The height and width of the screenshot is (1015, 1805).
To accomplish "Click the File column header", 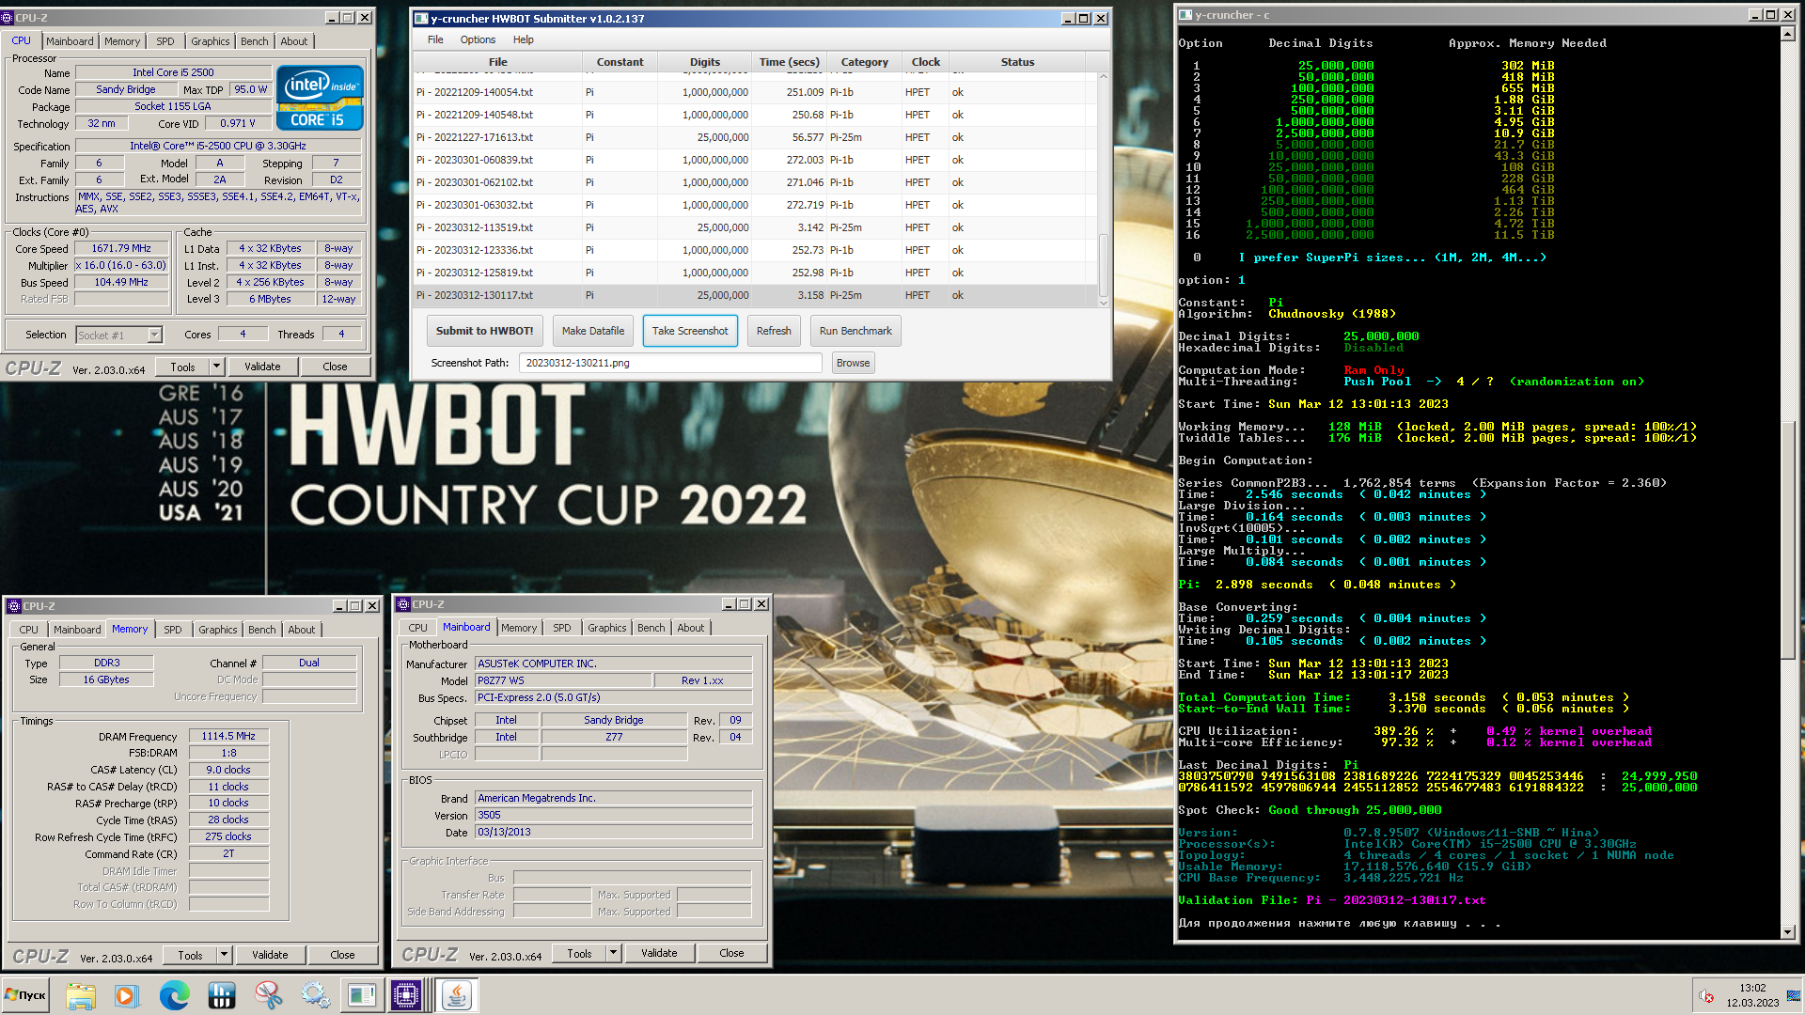I will pyautogui.click(x=497, y=62).
